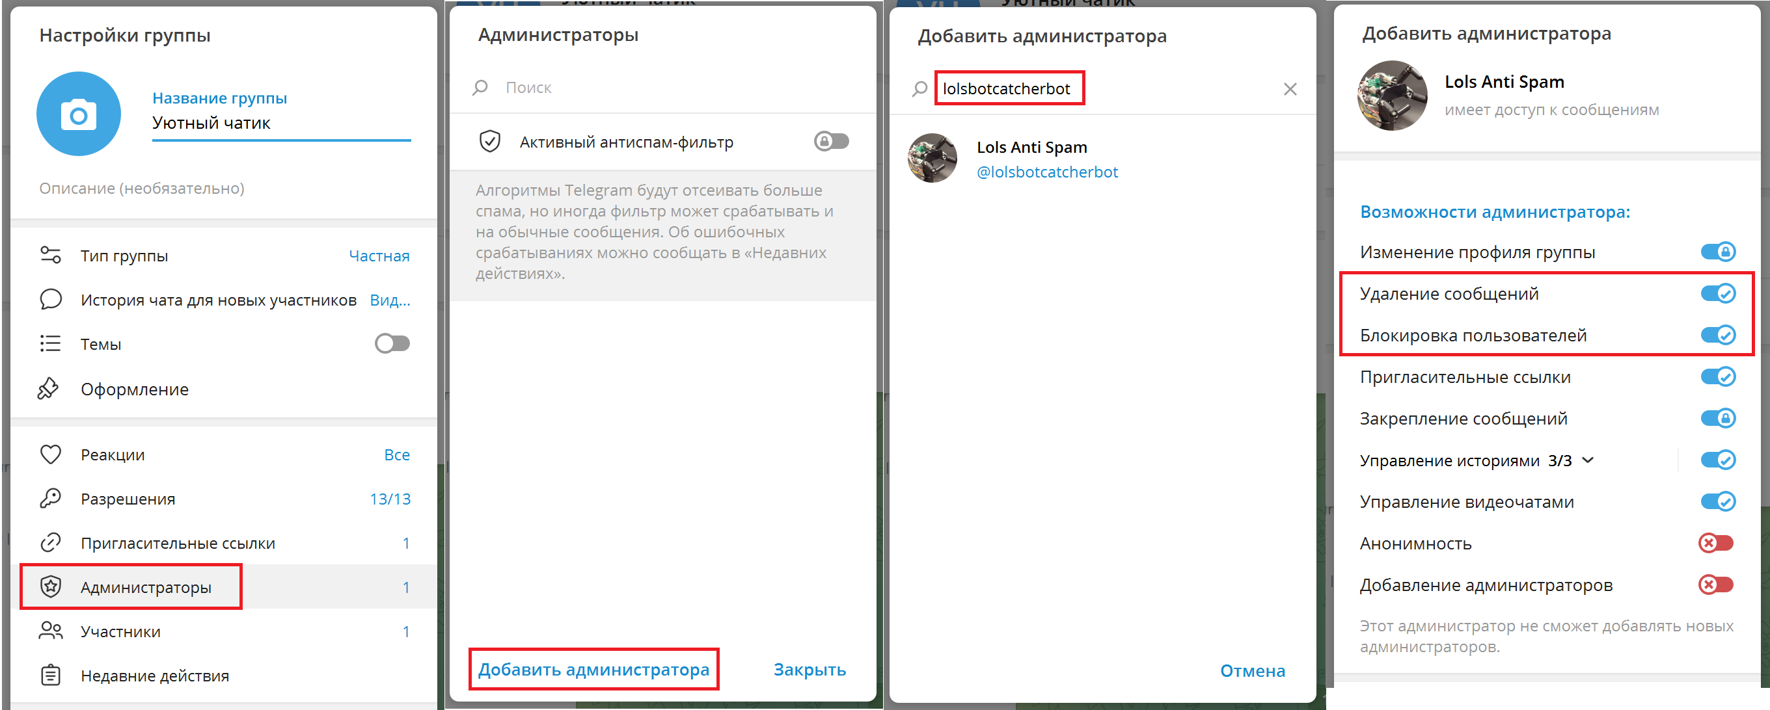The width and height of the screenshot is (1770, 710).
Task: Toggle the Темы switch
Action: click(392, 343)
